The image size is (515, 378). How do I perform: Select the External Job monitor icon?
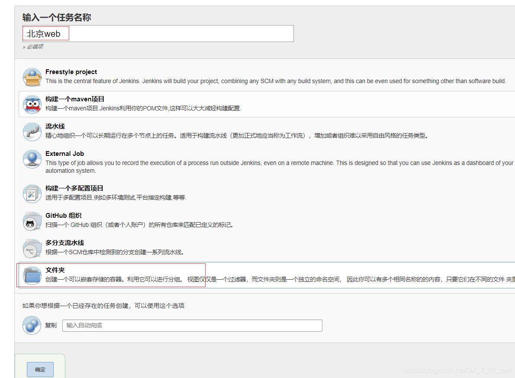coord(32,159)
